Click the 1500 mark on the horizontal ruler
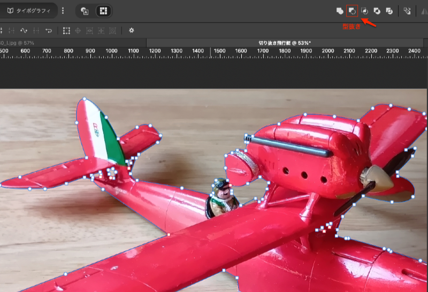Screen dimensions: 428x292 pos(220,51)
